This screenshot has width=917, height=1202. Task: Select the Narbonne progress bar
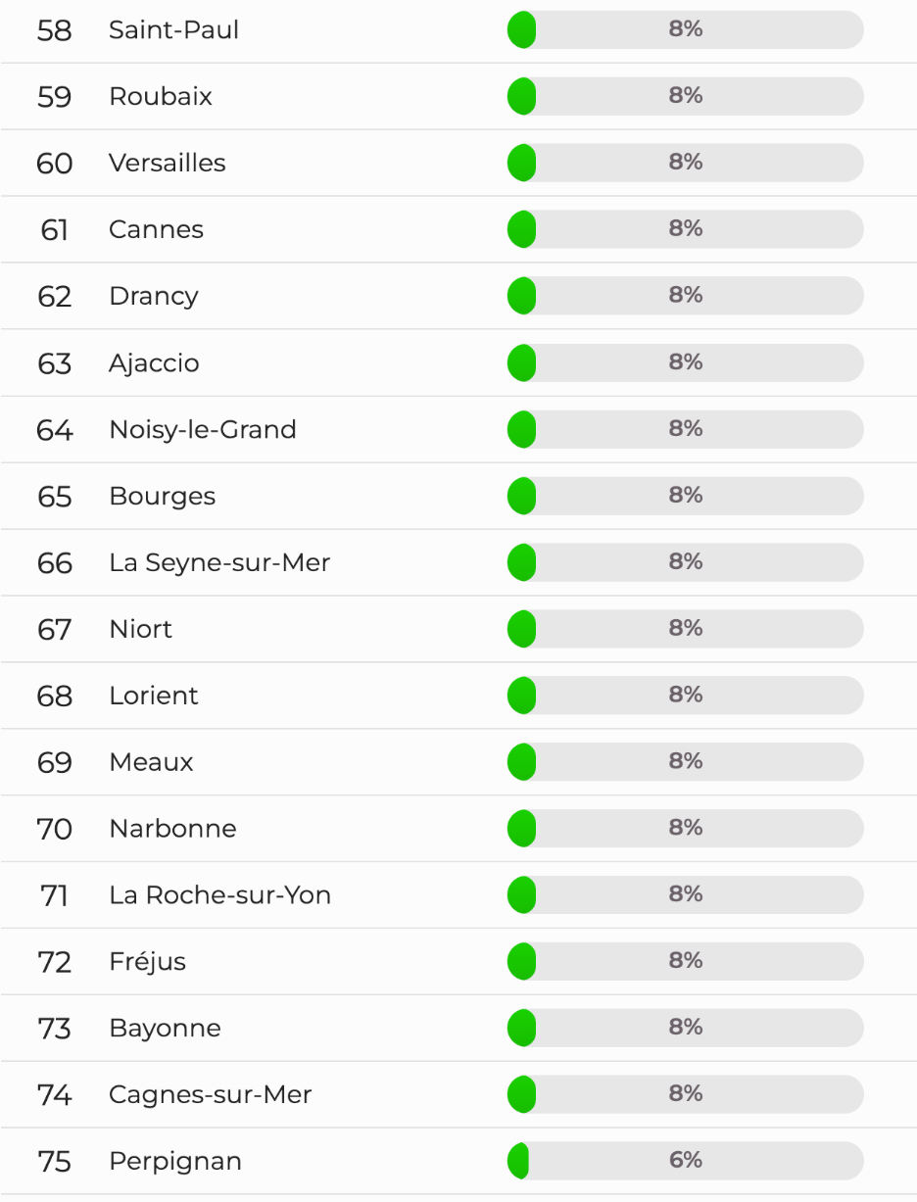click(685, 829)
